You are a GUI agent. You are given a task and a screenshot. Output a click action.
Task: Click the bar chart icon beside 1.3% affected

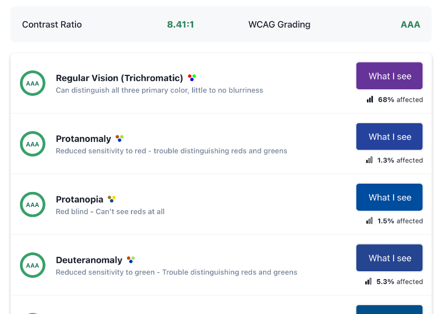click(369, 160)
